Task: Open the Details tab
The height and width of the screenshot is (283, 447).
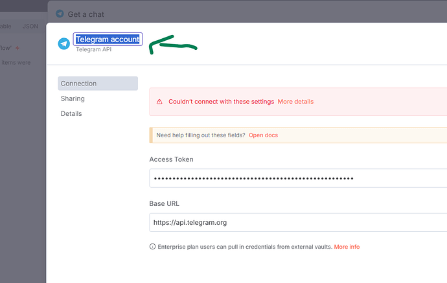Action: pyautogui.click(x=71, y=113)
